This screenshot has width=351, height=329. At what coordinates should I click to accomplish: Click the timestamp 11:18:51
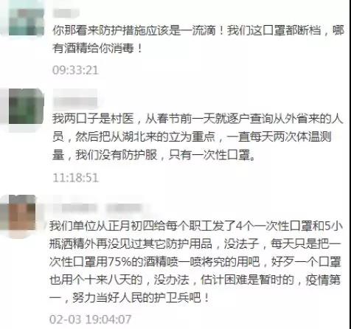pos(76,178)
